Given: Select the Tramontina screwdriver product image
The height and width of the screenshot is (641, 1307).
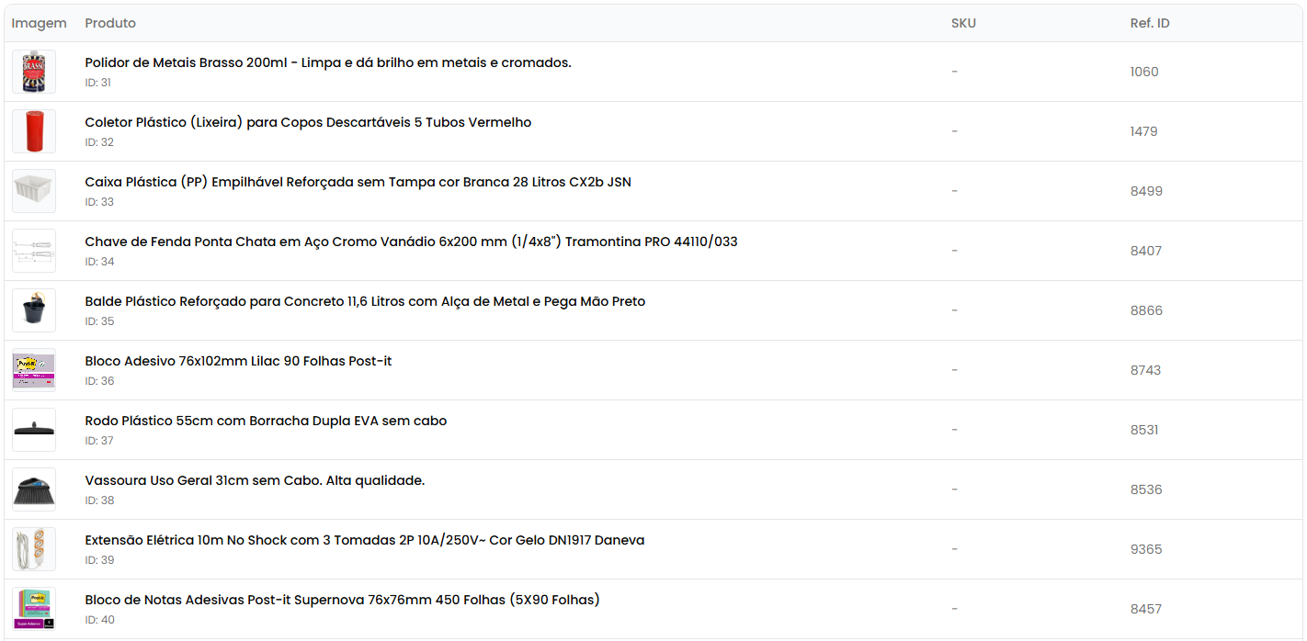Looking at the screenshot, I should coord(34,251).
